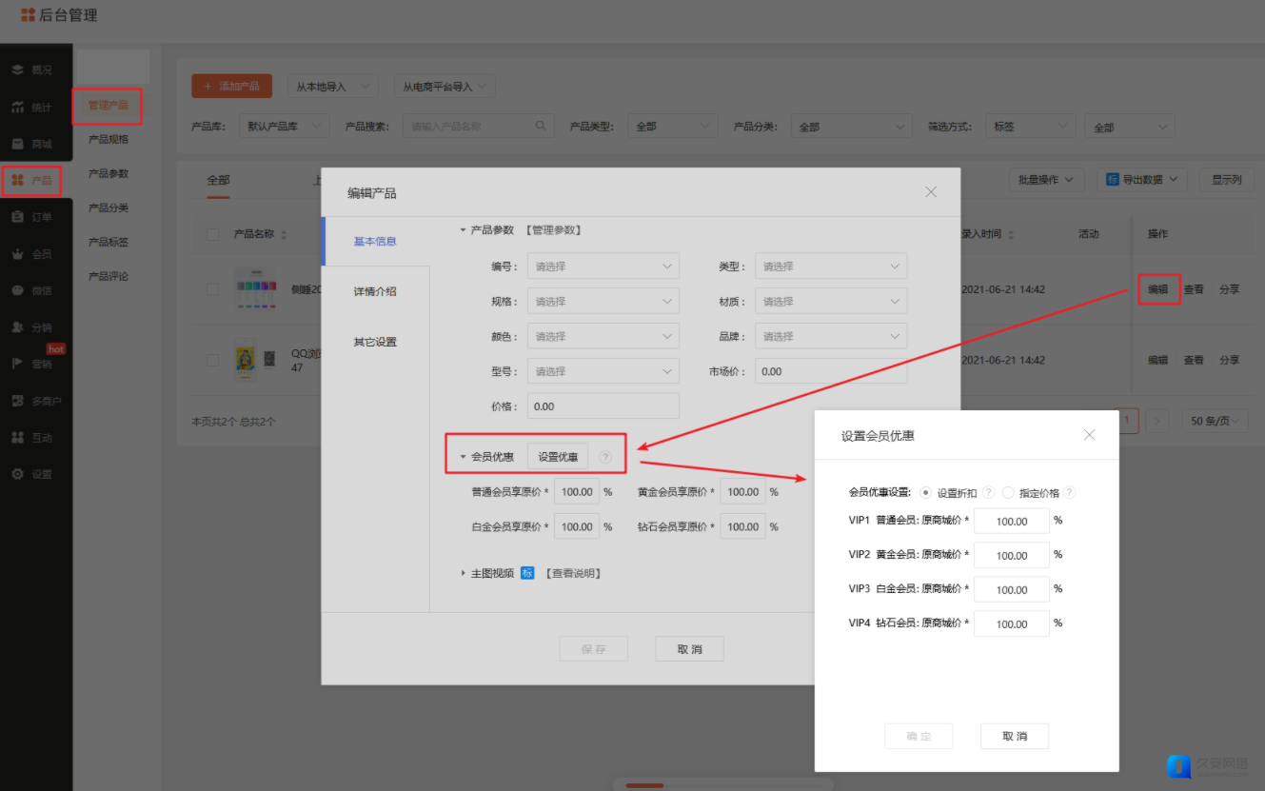The width and height of the screenshot is (1265, 791).
Task: Select the 指定价格 radio button
Action: point(1008,493)
